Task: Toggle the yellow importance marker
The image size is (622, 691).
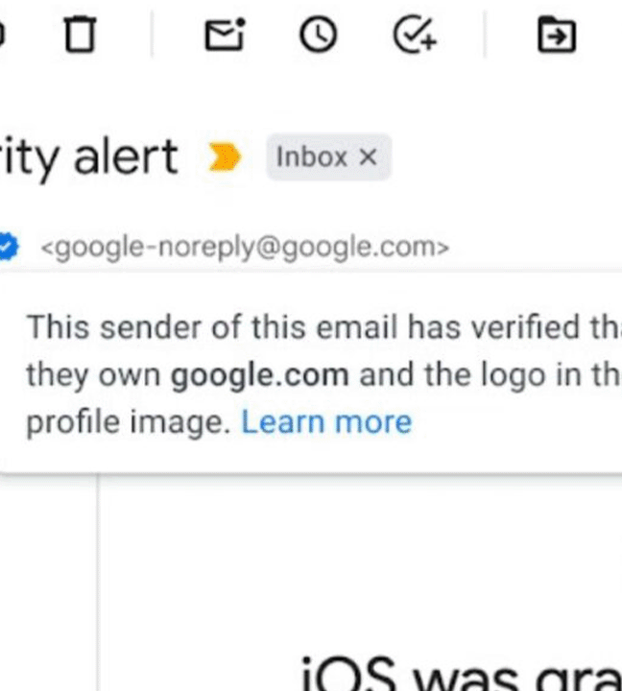Action: (225, 156)
